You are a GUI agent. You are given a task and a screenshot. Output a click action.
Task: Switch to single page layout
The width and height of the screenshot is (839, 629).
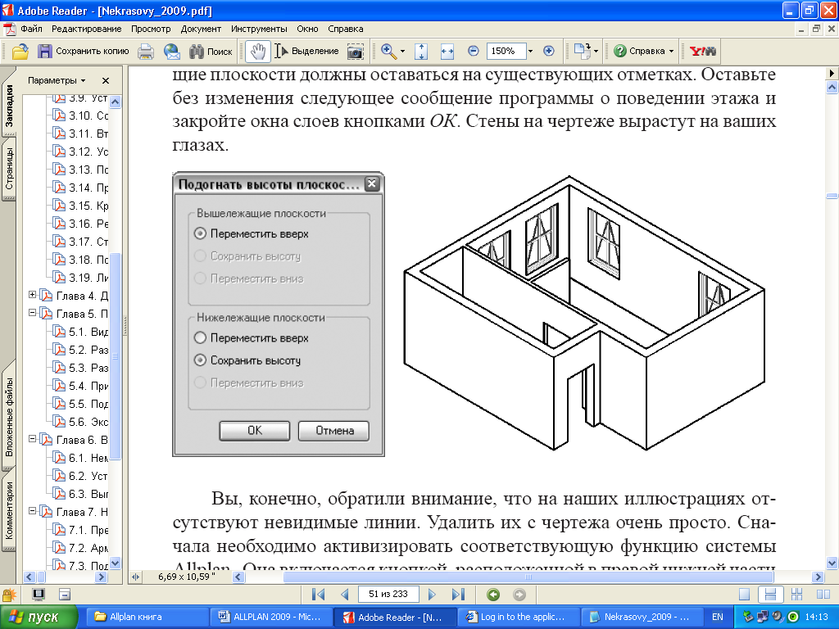tap(744, 595)
